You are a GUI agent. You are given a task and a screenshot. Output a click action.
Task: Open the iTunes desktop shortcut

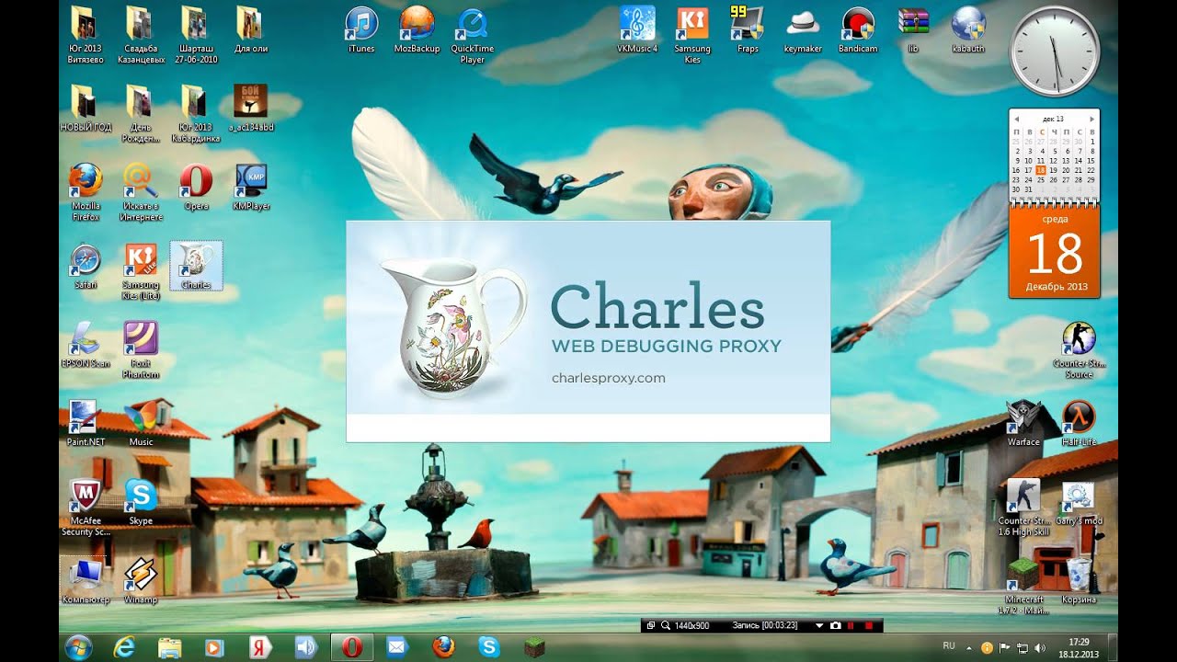click(x=361, y=29)
